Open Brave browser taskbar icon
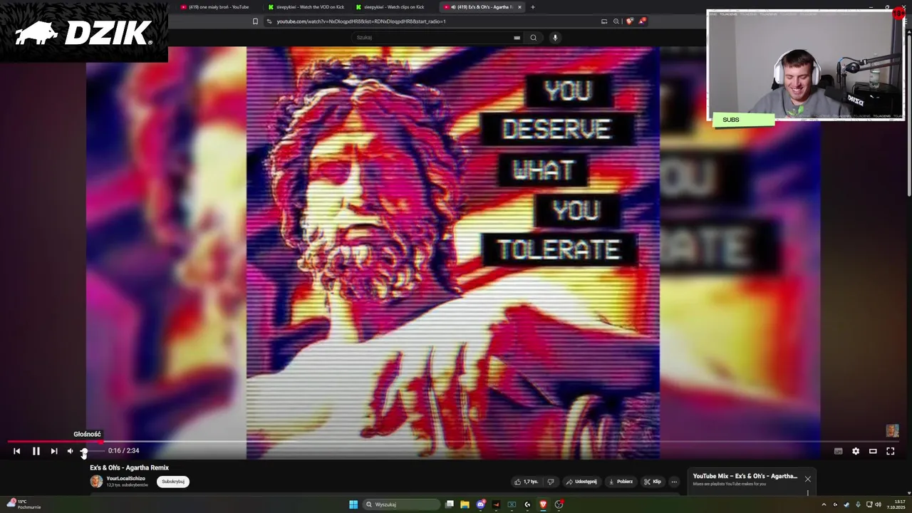The image size is (912, 513). coord(543,504)
